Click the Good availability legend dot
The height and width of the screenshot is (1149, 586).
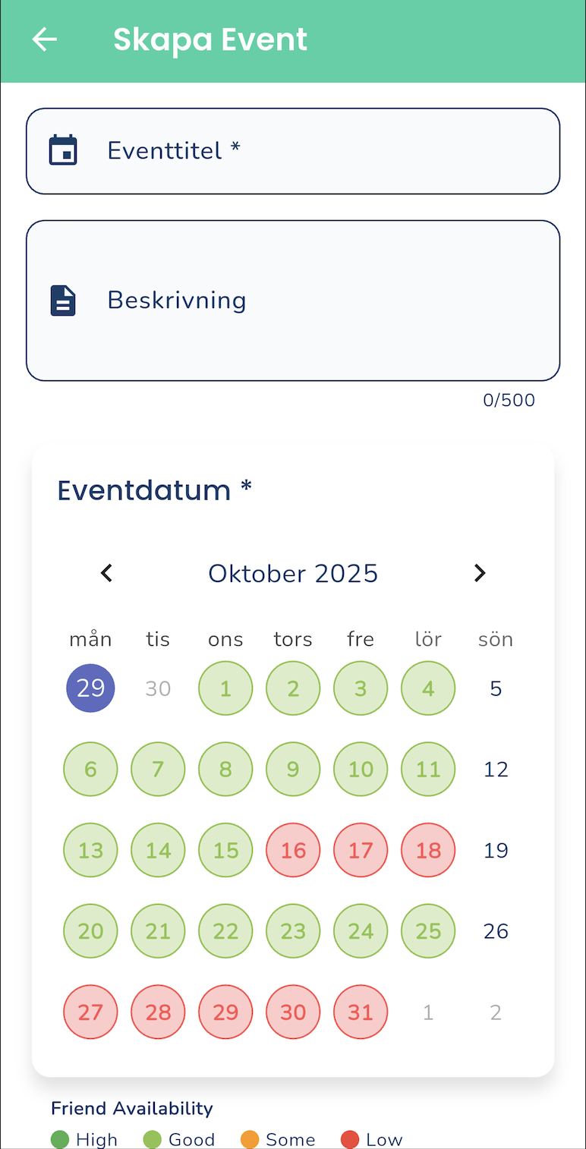tap(153, 1140)
